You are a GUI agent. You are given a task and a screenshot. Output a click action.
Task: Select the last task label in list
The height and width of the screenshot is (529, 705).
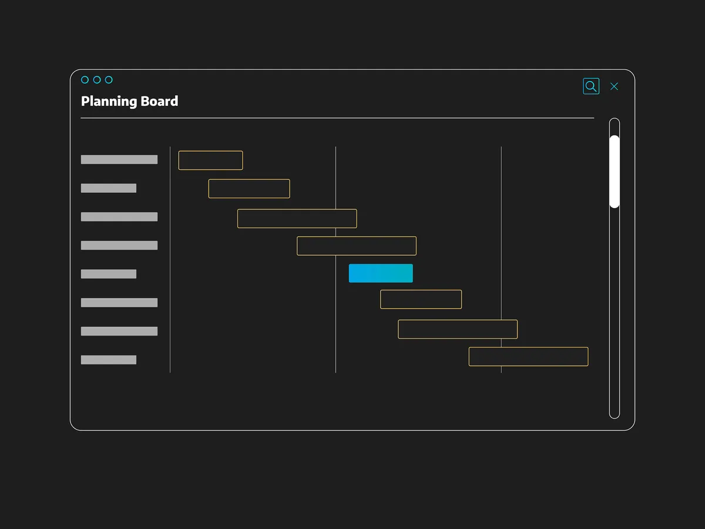click(109, 360)
